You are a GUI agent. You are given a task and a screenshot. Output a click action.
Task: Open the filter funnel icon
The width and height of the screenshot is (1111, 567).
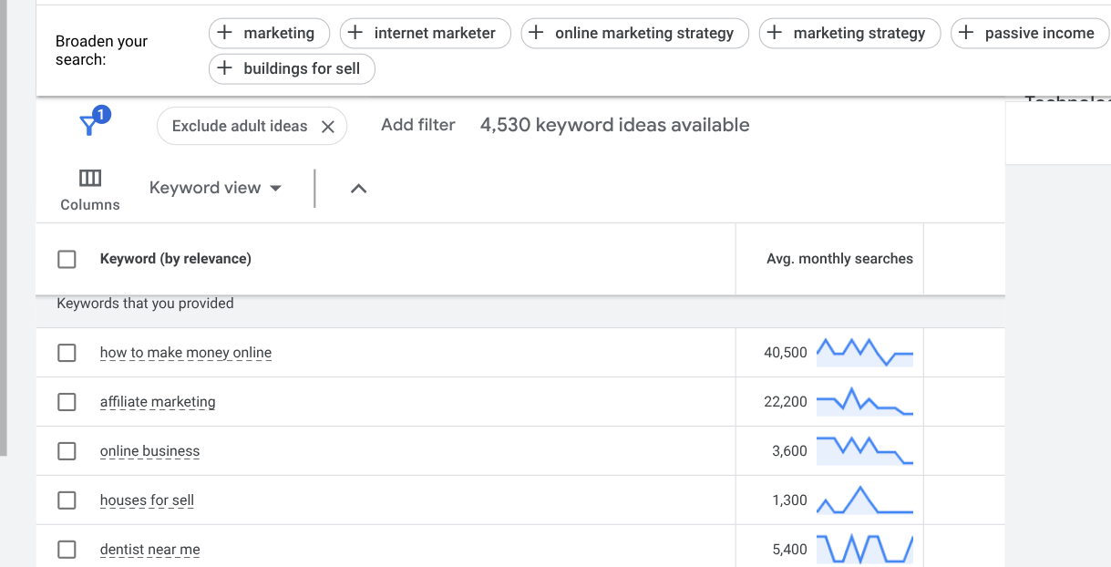pos(89,126)
